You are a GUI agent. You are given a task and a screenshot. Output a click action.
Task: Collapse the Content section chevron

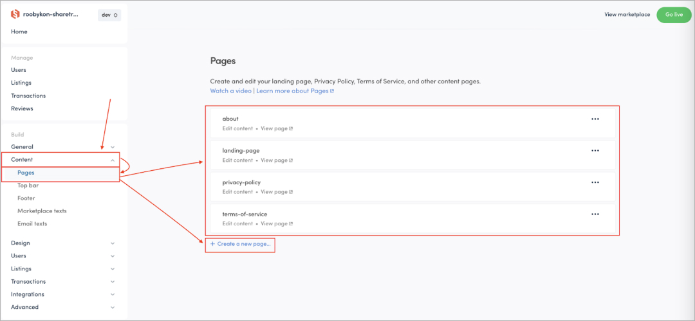pos(113,160)
